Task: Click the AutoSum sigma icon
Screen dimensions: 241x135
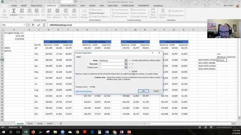Action: point(14,11)
